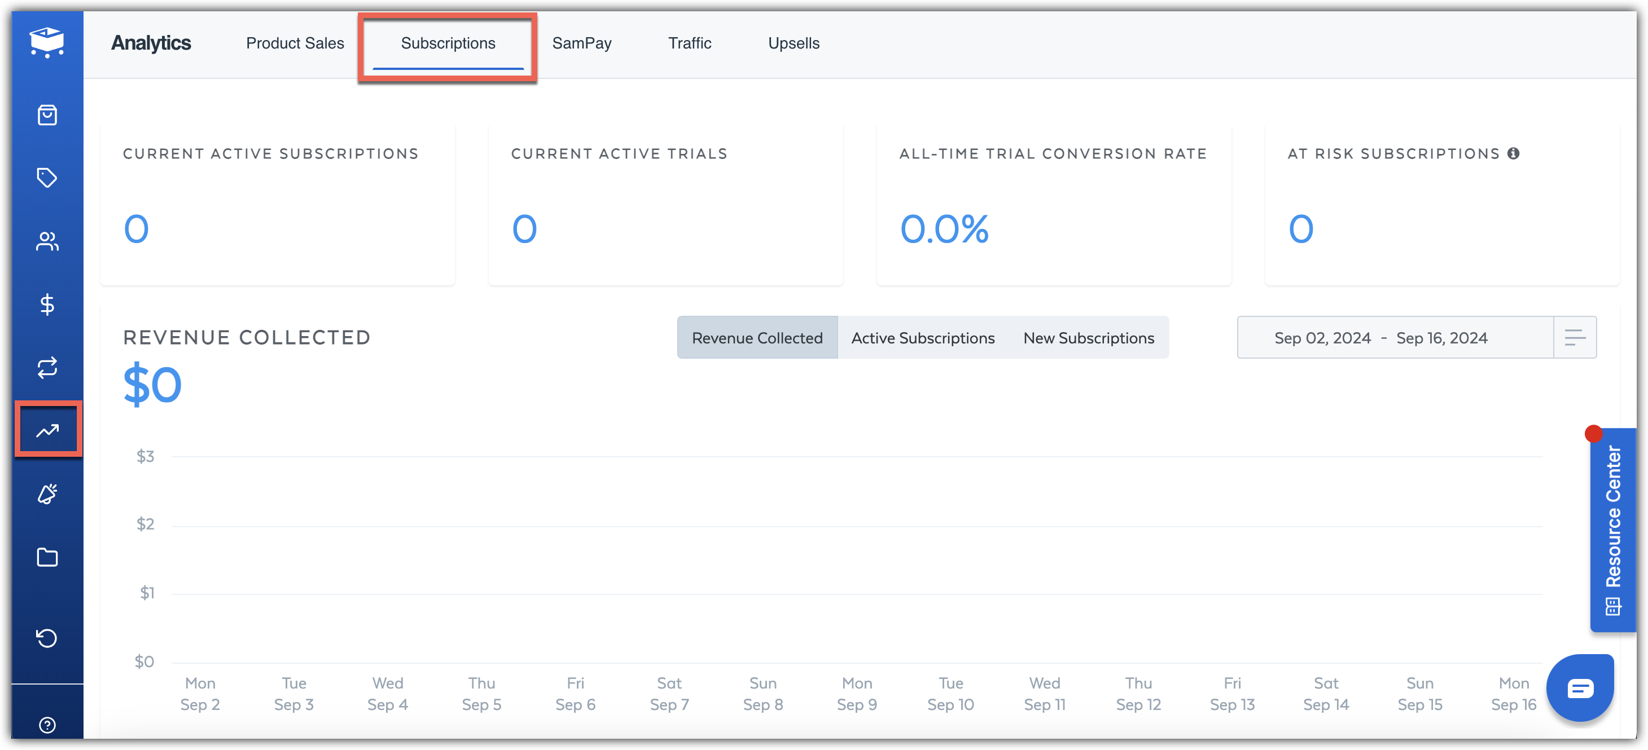Click the At Risk Subscriptions info icon
This screenshot has height=750, width=1648.
[1513, 153]
